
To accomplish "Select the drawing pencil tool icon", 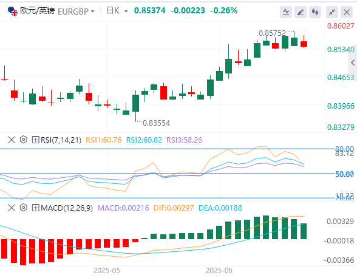I will (301, 12).
